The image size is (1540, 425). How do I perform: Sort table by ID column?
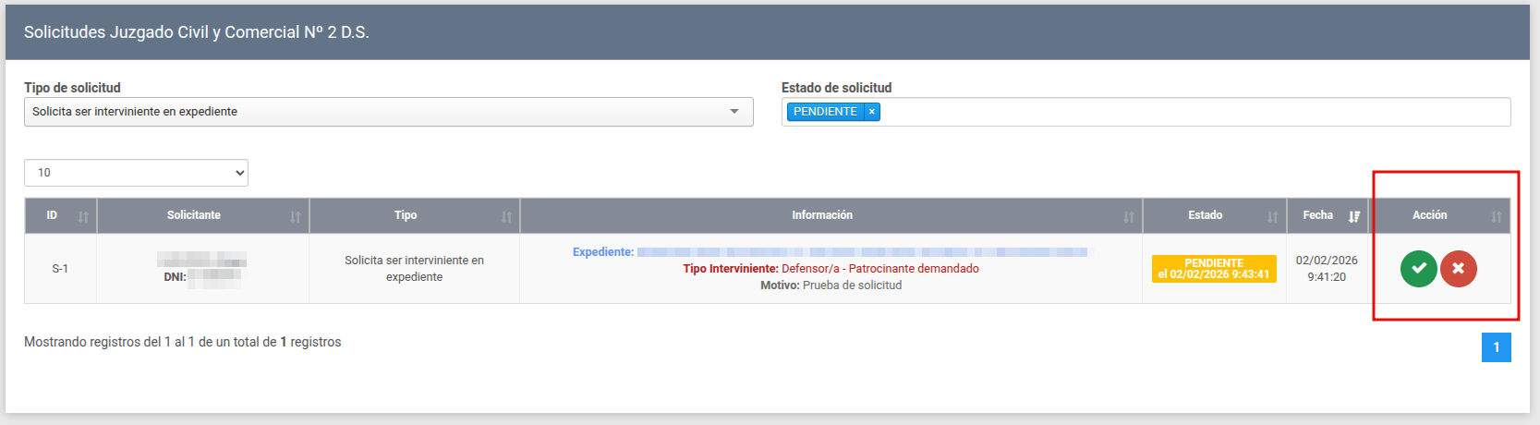tap(60, 216)
